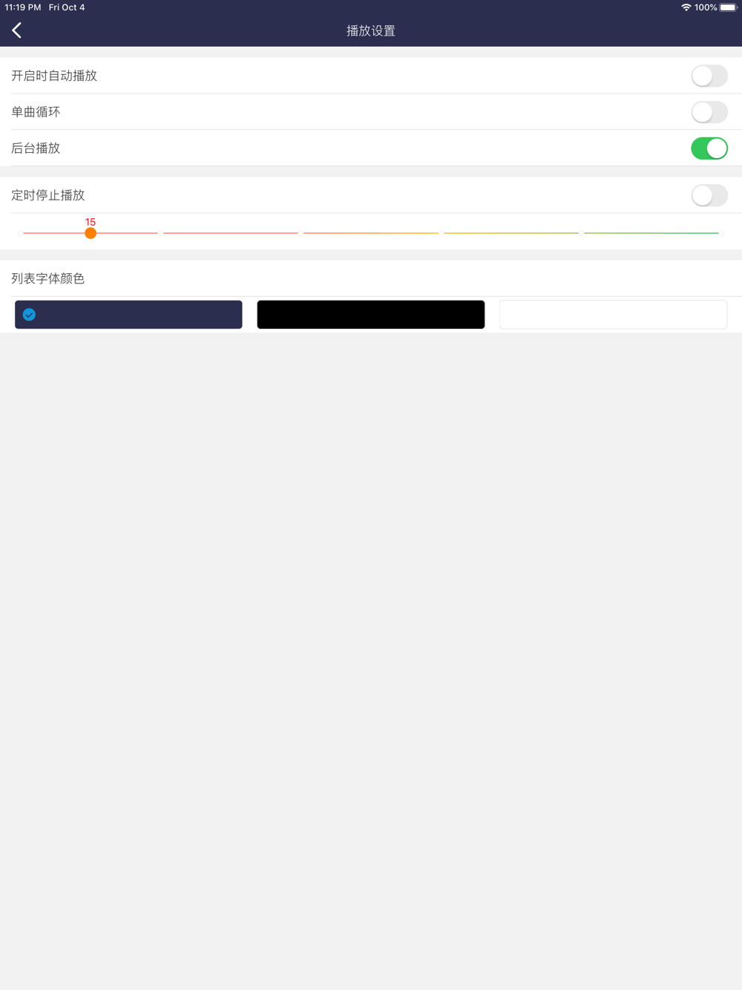Tap the 播放设置 page title
The image size is (742, 990).
pyautogui.click(x=371, y=30)
